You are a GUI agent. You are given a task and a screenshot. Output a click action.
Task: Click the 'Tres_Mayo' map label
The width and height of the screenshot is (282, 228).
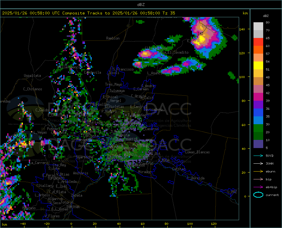113,84
